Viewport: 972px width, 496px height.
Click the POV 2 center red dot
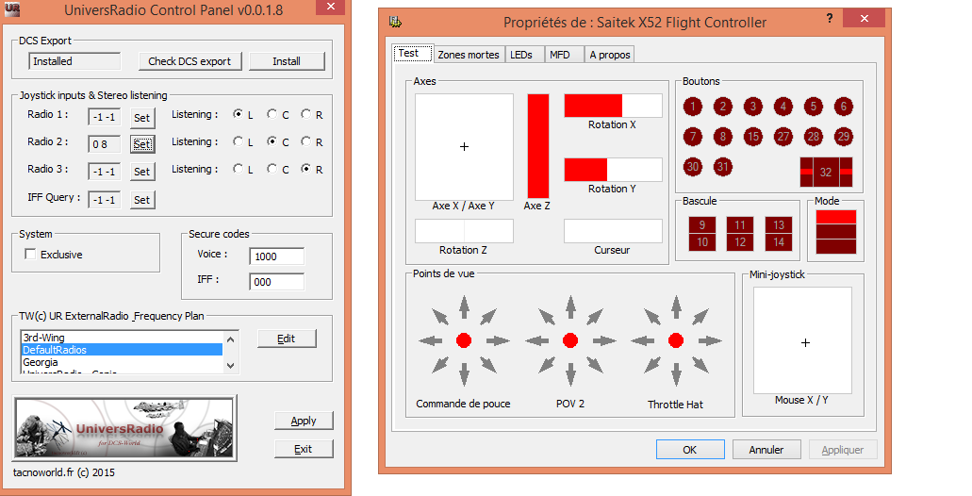[x=569, y=340]
